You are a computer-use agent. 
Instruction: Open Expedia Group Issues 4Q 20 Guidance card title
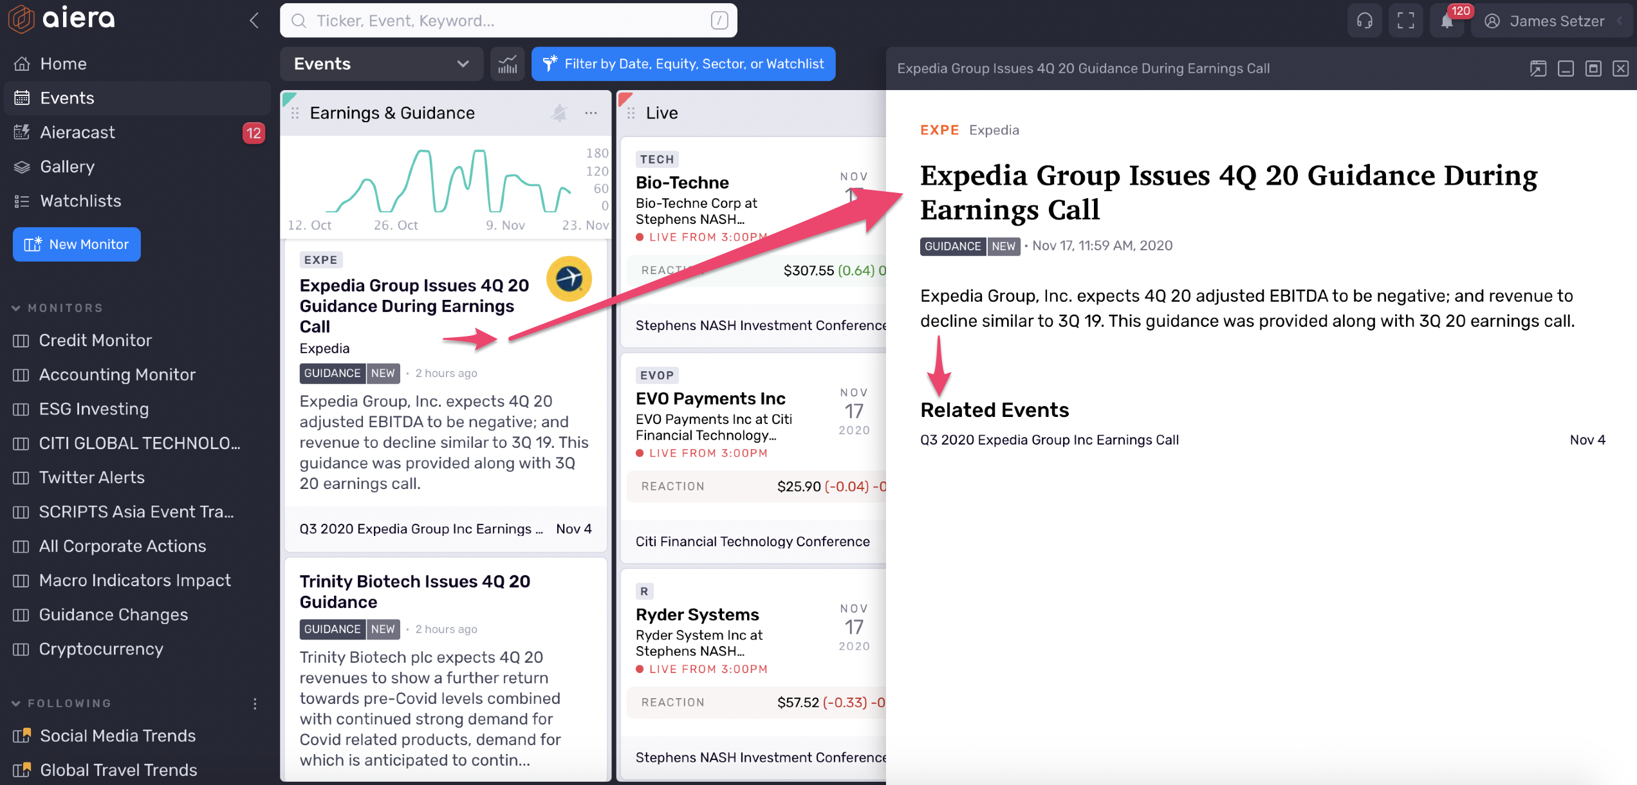414,306
